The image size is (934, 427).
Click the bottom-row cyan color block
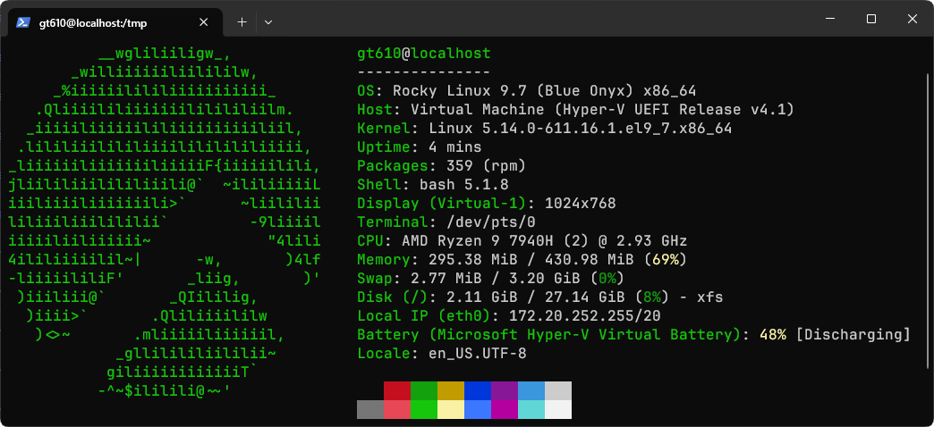pyautogui.click(x=531, y=409)
